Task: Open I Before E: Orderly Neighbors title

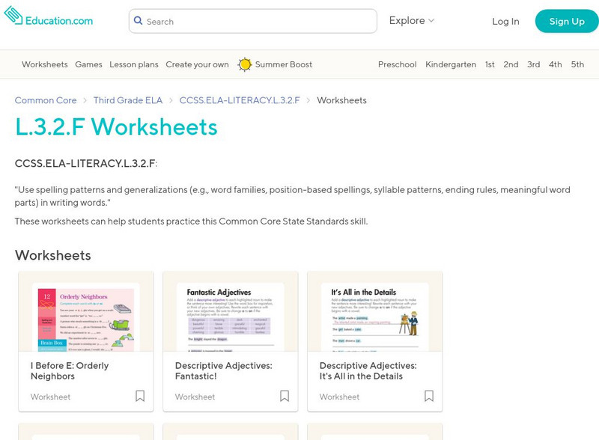Action: tap(70, 371)
